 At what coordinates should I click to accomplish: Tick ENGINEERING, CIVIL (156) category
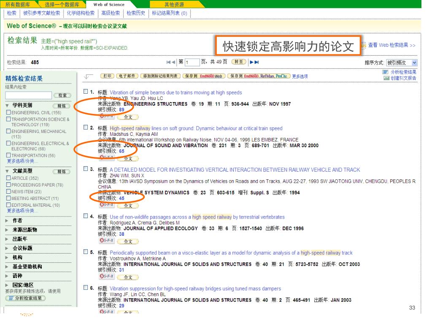click(8, 112)
